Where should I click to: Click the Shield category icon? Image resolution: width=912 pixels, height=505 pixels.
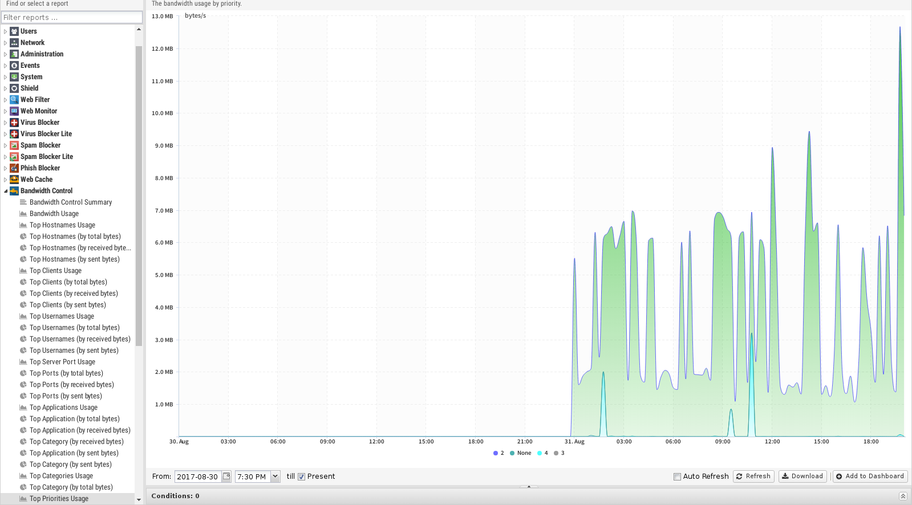[14, 88]
